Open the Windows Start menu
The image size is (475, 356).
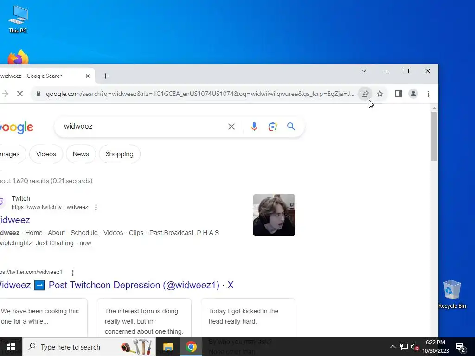click(x=11, y=347)
